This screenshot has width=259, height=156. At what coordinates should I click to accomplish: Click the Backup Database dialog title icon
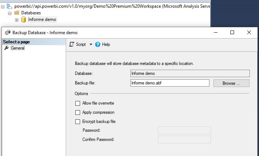(x=7, y=33)
